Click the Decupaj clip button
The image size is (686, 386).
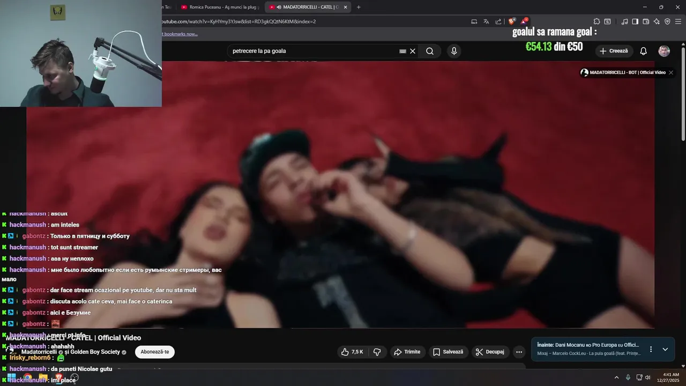pos(490,352)
